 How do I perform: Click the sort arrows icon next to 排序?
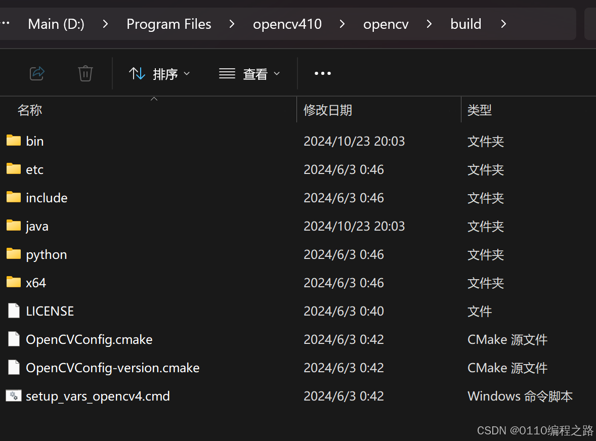137,73
